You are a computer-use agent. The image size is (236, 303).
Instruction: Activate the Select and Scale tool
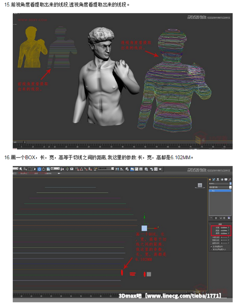coord(48,169)
